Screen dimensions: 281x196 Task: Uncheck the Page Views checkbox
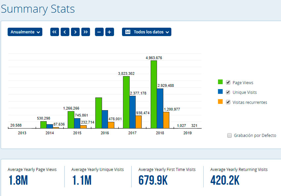point(228,82)
